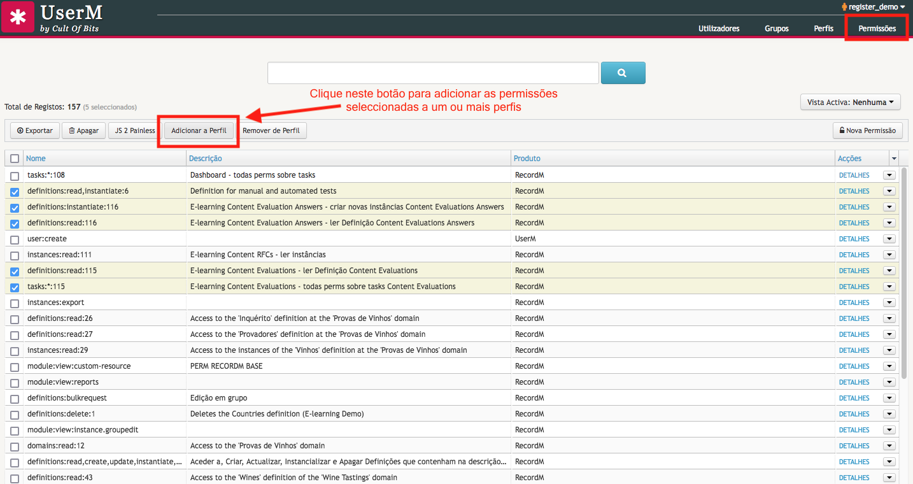The width and height of the screenshot is (913, 484).
Task: Open actions dropdown for definitions:read,instantiate:6 row
Action: (889, 191)
